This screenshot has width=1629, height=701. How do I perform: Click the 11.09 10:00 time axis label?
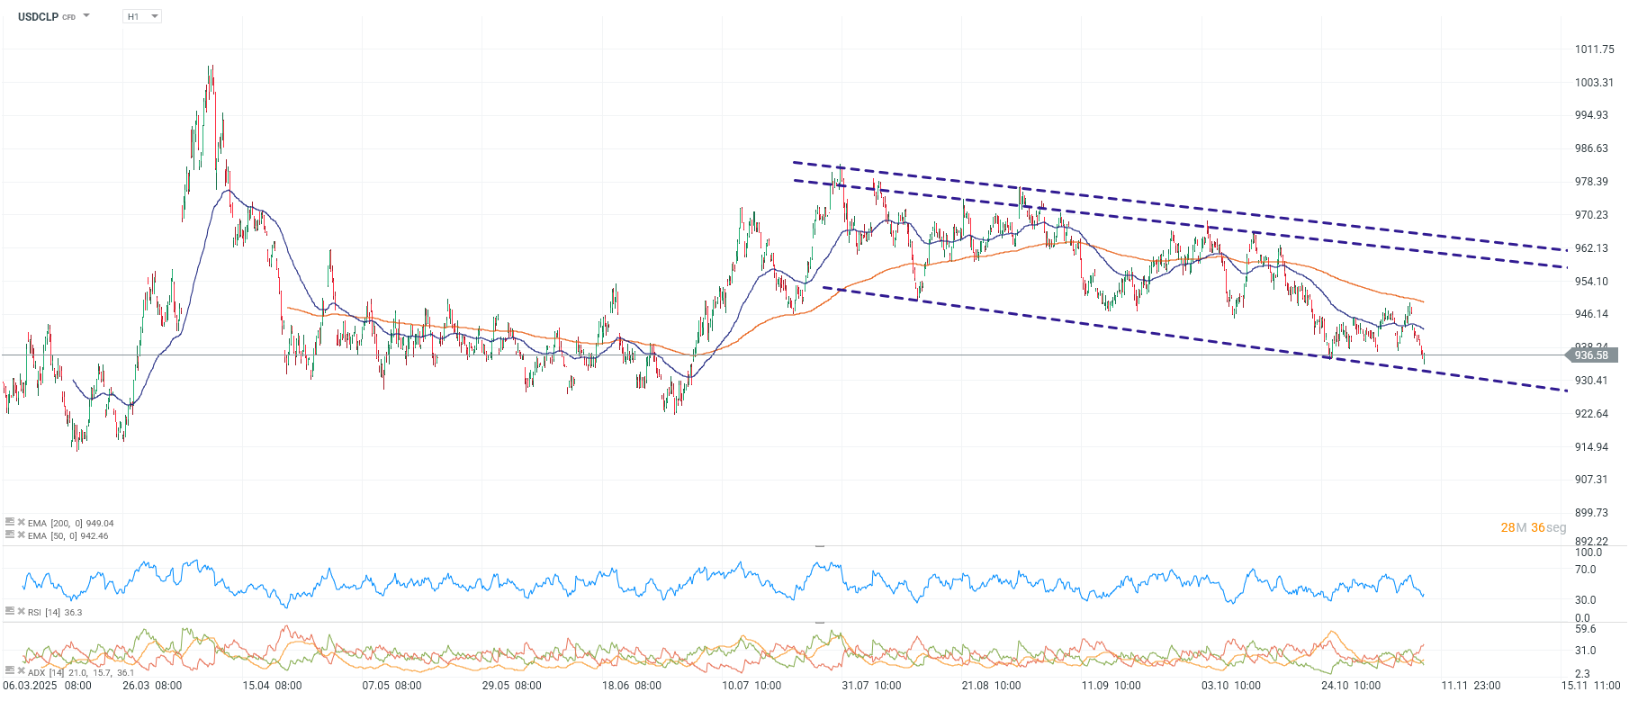pyautogui.click(x=1111, y=686)
